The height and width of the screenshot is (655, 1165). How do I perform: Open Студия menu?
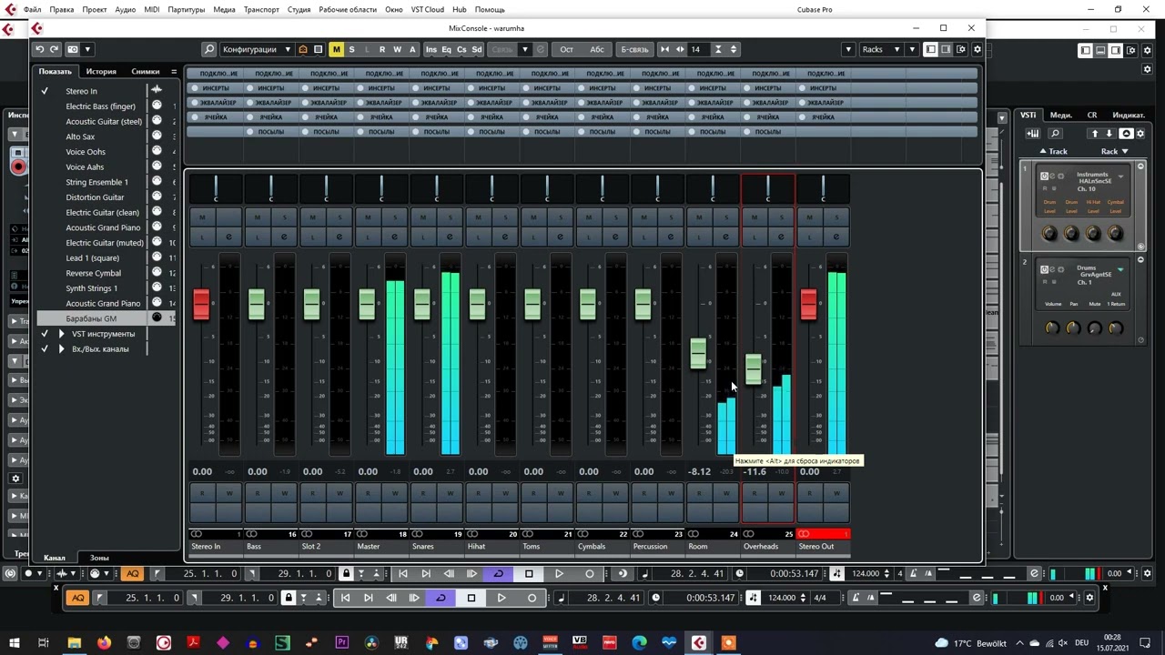point(299,9)
